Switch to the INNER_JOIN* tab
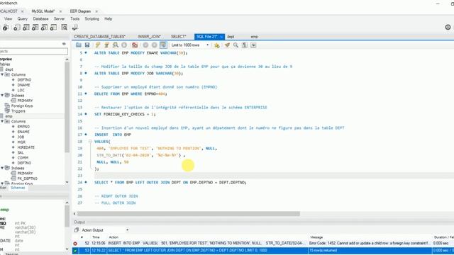Screen dimensions: 454x255 click(x=149, y=37)
